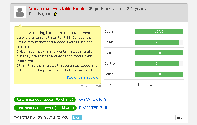Click the experience years text
The image size is (197, 125).
pos(118,9)
